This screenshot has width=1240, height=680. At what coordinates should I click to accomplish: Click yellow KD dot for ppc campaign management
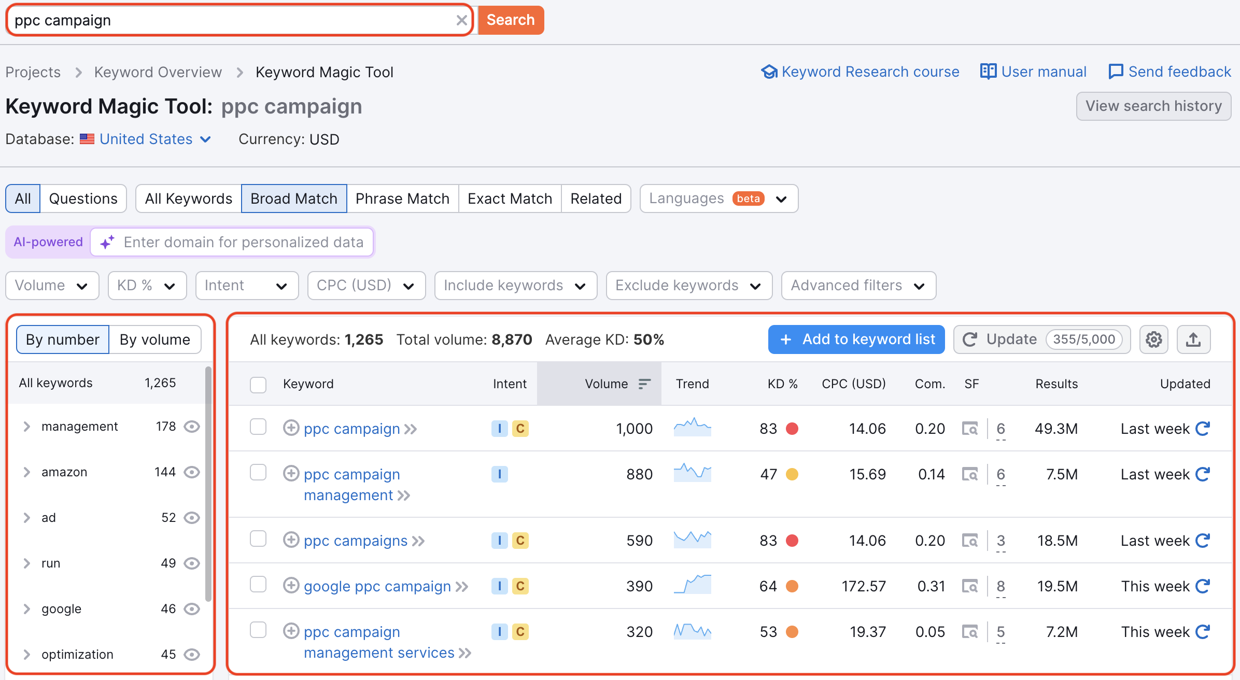coord(792,474)
